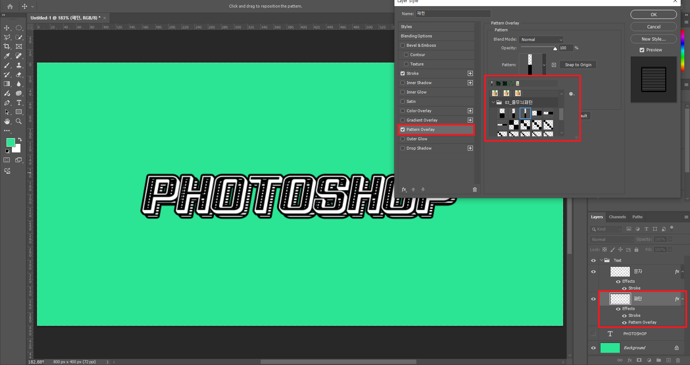This screenshot has height=365, width=690.
Task: Select the Hand tool
Action: pos(7,121)
